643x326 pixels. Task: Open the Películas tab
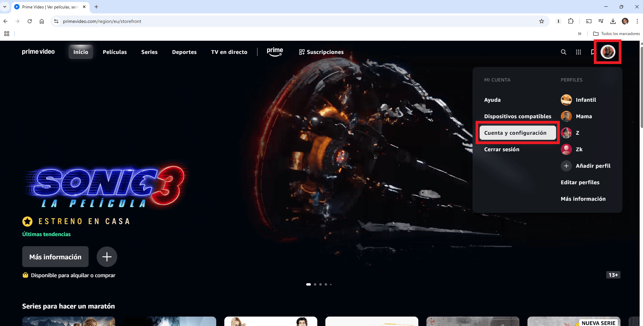[x=115, y=52]
